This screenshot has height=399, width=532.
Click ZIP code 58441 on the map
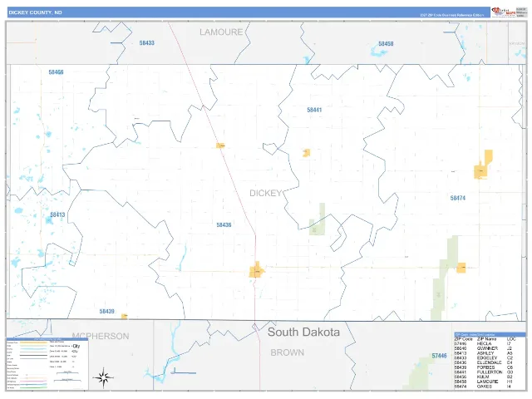click(x=314, y=110)
